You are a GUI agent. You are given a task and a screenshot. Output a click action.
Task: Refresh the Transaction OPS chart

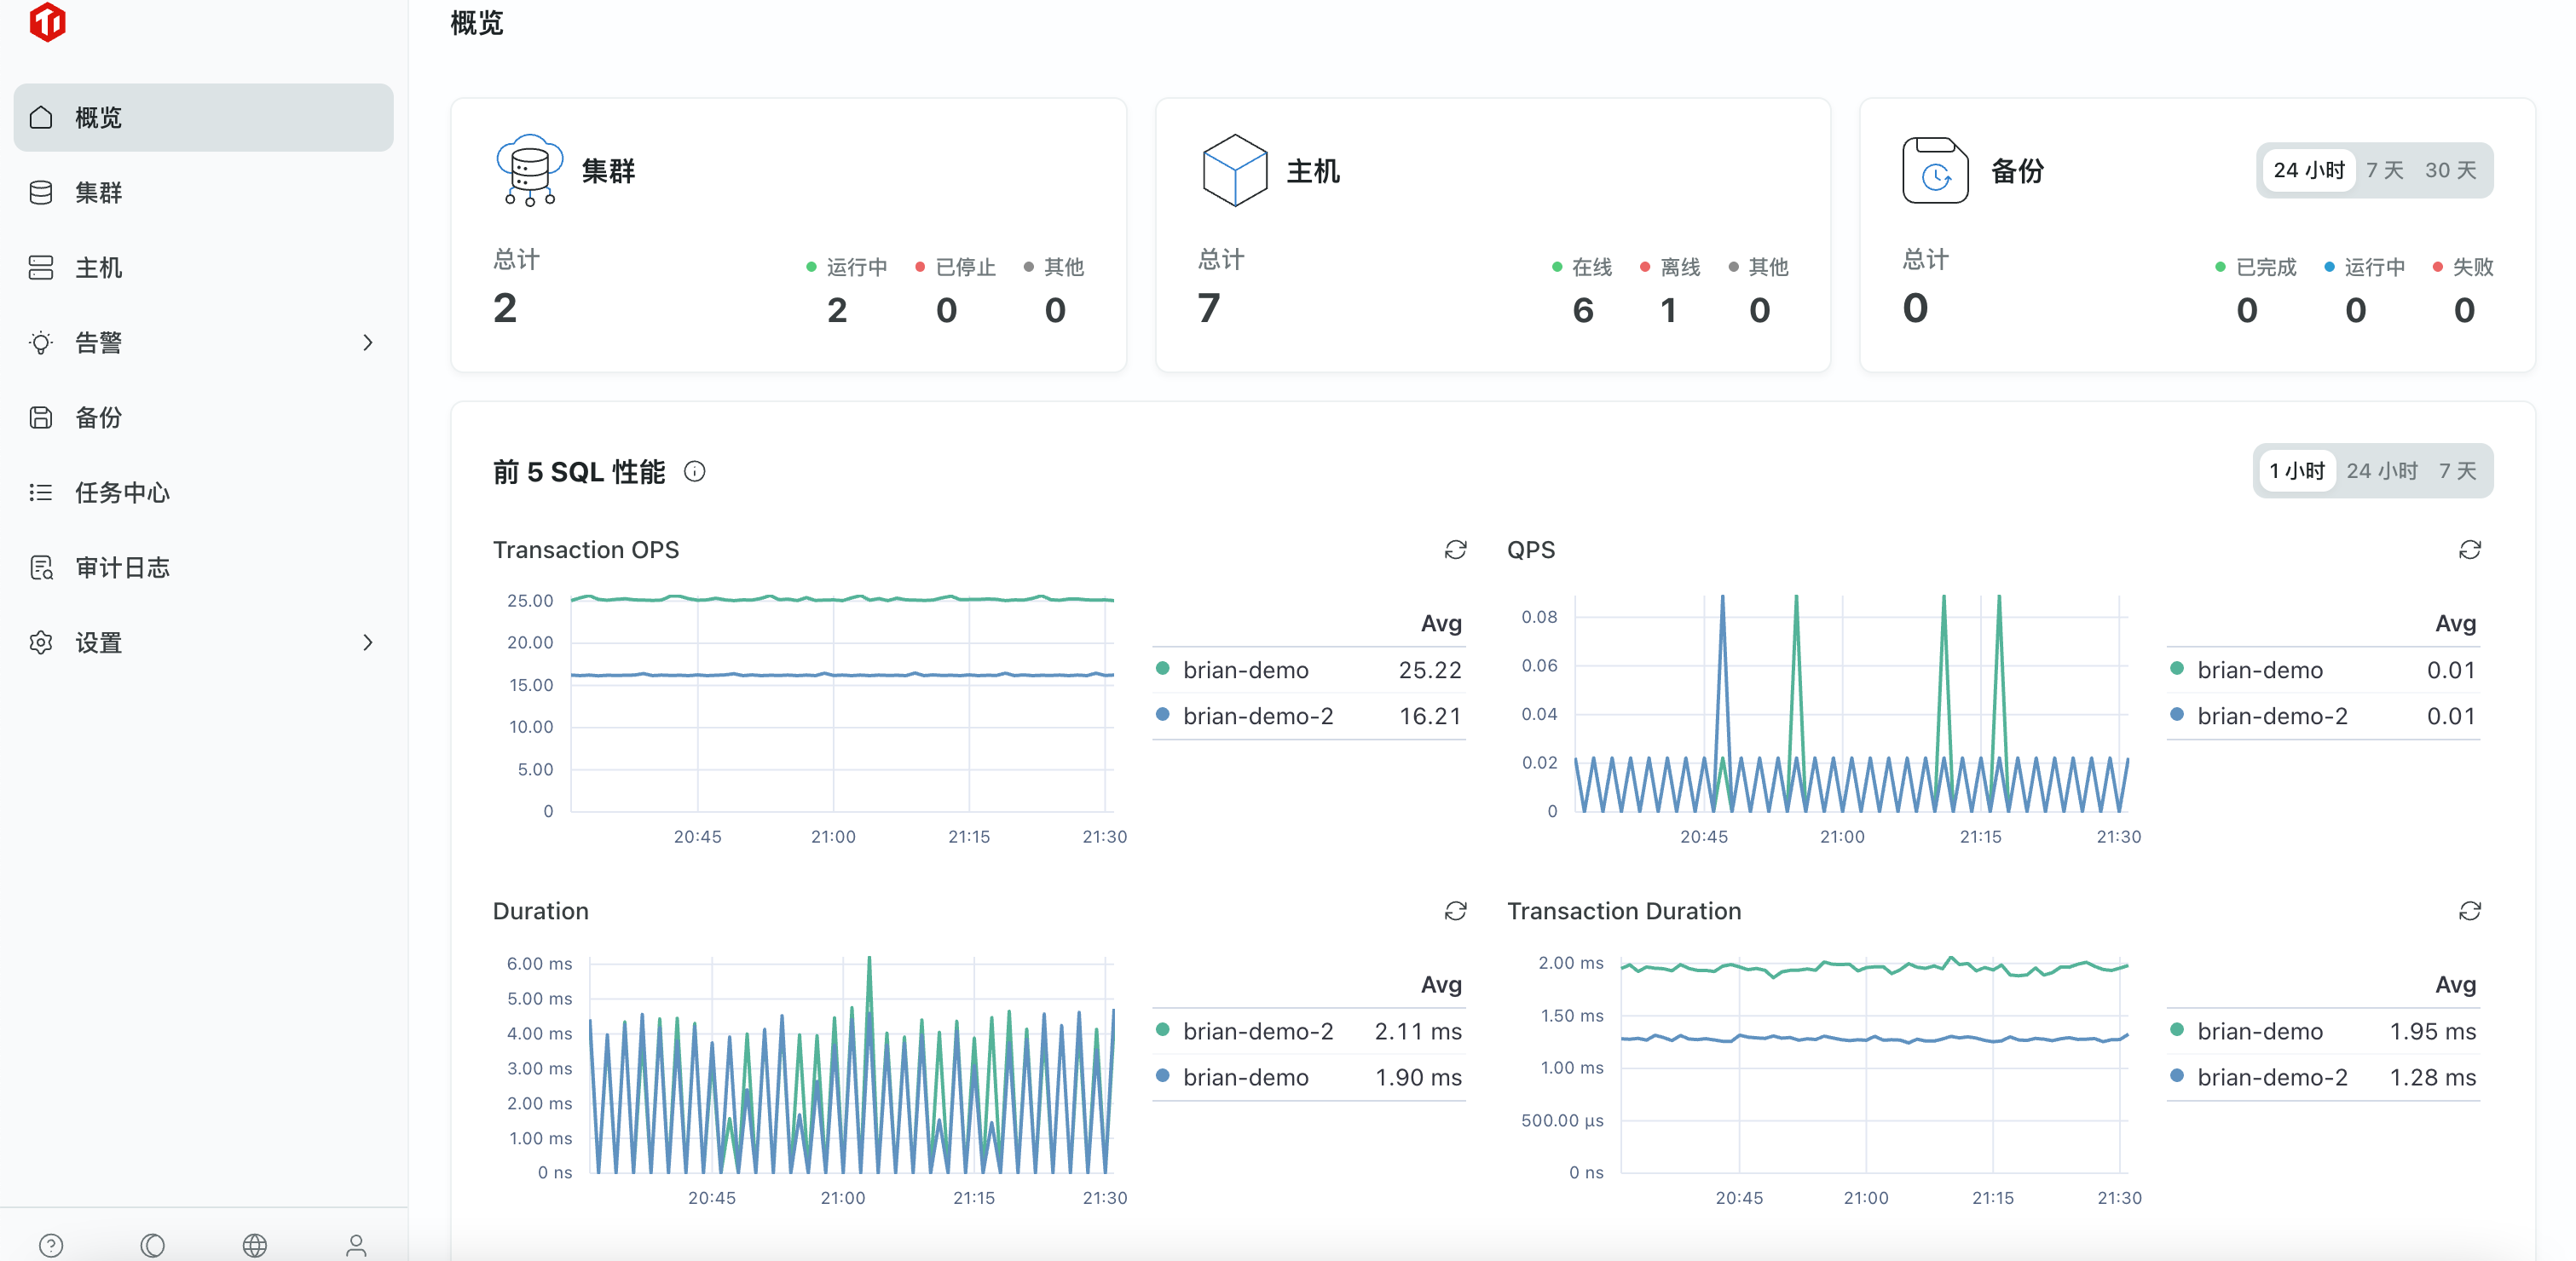pyautogui.click(x=1455, y=550)
